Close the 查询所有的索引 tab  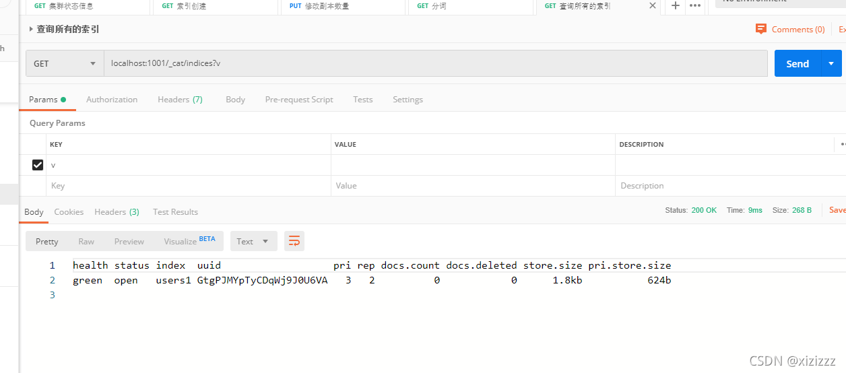[652, 5]
